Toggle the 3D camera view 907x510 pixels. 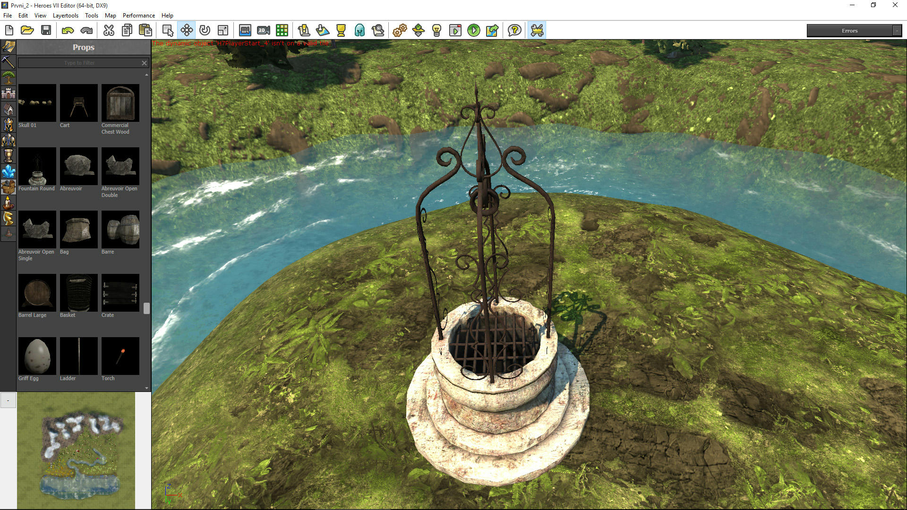245,31
